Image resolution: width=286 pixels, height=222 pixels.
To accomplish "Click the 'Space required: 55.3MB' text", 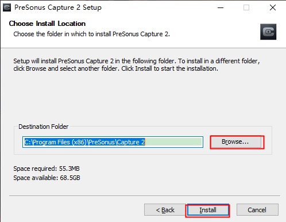I will [47, 169].
